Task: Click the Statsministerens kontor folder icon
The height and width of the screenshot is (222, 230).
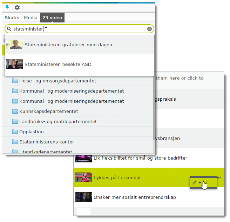Action: (15, 142)
